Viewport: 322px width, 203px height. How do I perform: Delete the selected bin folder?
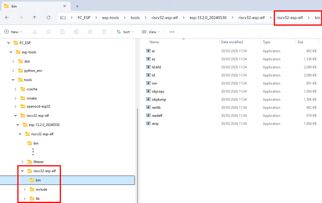(x=104, y=32)
